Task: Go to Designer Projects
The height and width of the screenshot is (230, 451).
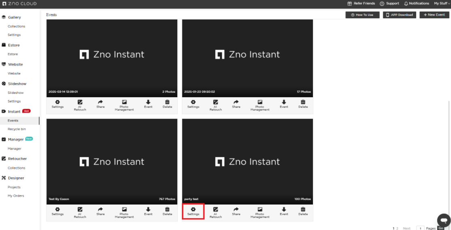Action: (x=14, y=187)
